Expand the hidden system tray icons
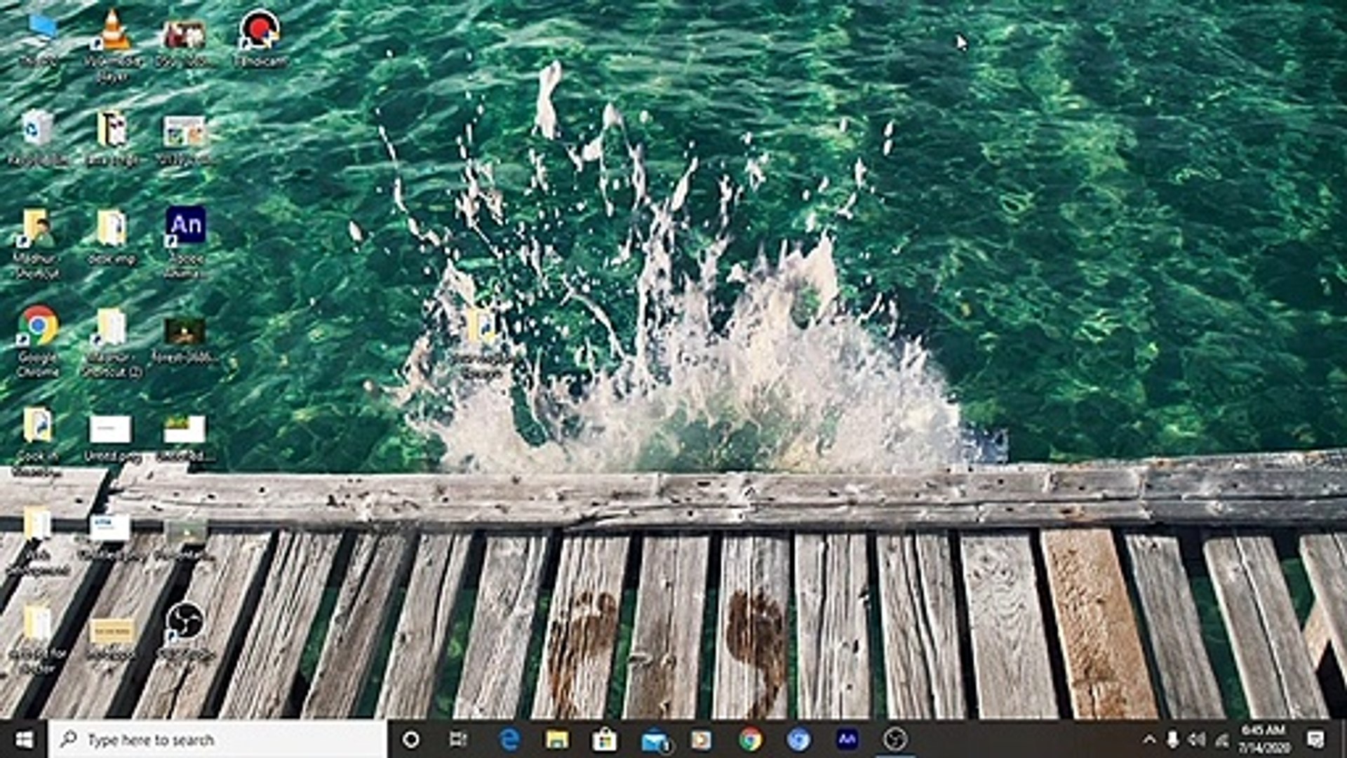 pos(1148,739)
